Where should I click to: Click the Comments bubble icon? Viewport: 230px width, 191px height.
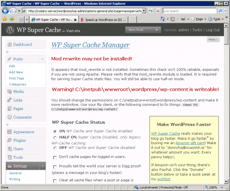pos(10,117)
